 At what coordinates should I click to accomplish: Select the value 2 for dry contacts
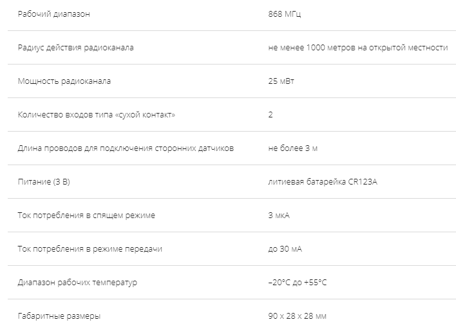pyautogui.click(x=271, y=114)
